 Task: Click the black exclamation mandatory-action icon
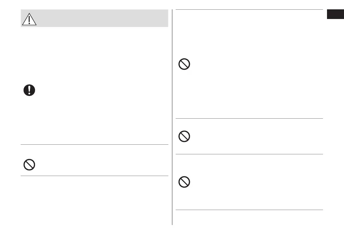[29, 90]
